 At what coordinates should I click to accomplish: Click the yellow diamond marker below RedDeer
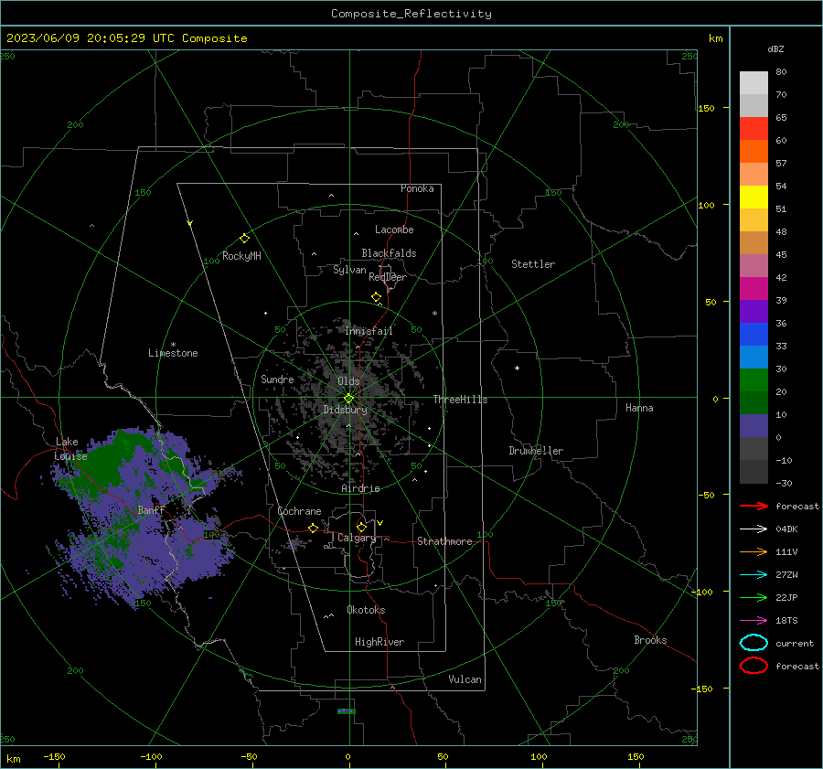click(x=376, y=297)
